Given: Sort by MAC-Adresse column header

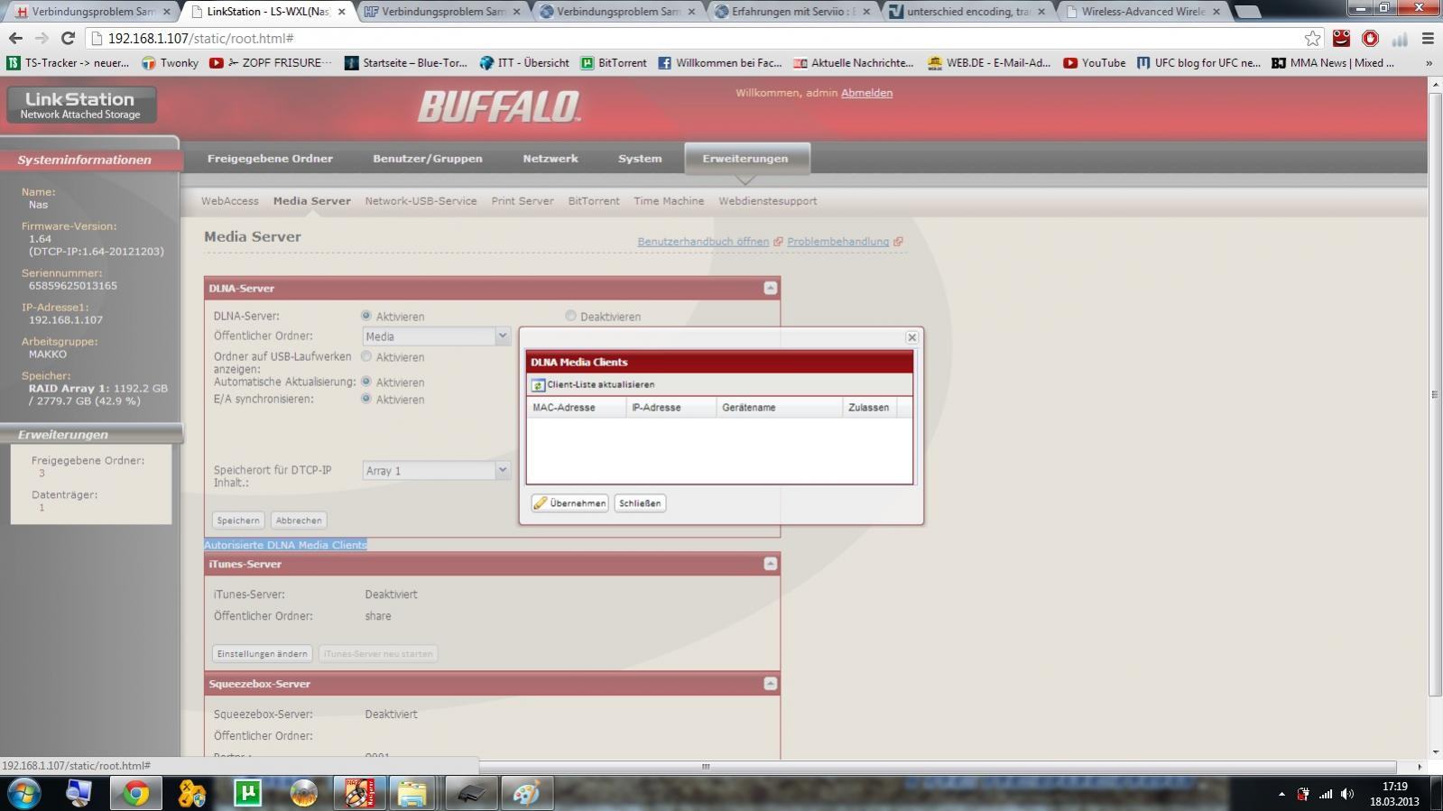Looking at the screenshot, I should 577,408.
